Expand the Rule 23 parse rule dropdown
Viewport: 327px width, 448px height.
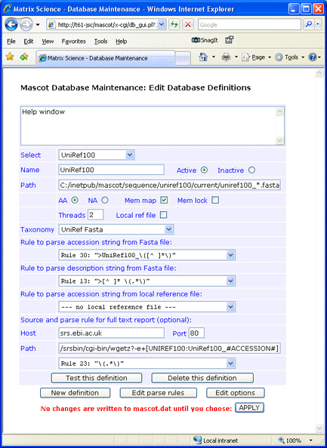pos(147,364)
